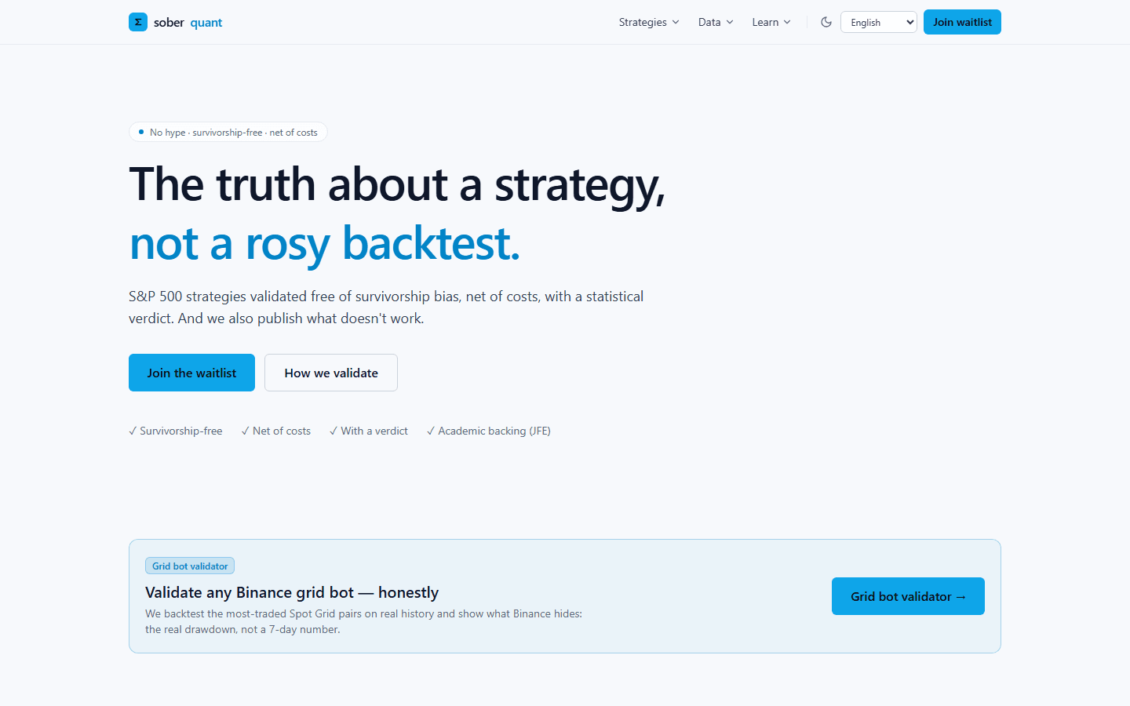This screenshot has width=1130, height=706.
Task: Expand the Data menu
Action: [716, 22]
